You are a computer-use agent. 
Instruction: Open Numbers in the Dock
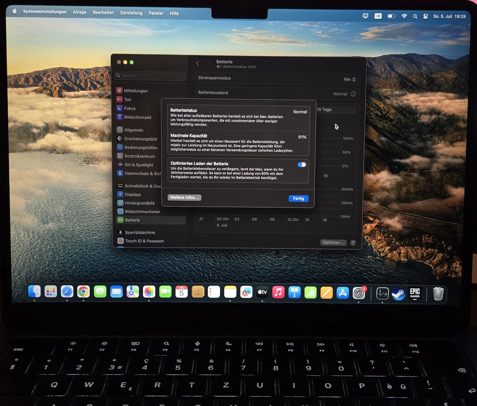tap(310, 292)
